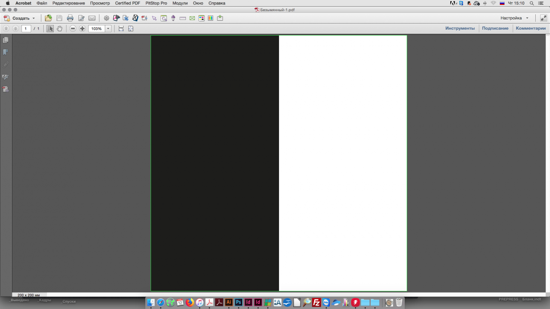Open Firefox from the dock

point(190,302)
